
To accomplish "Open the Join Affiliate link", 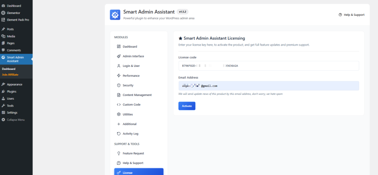I will tap(10, 75).
